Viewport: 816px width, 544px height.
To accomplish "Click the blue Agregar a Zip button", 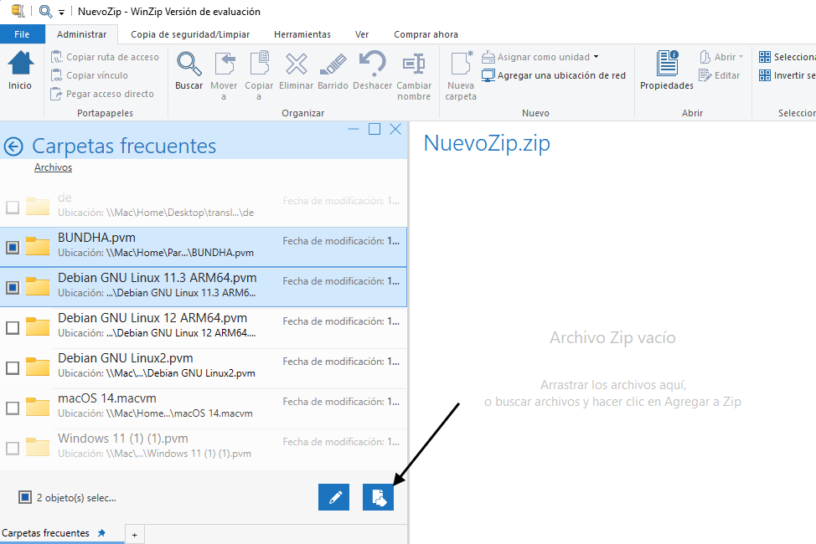I will (379, 497).
